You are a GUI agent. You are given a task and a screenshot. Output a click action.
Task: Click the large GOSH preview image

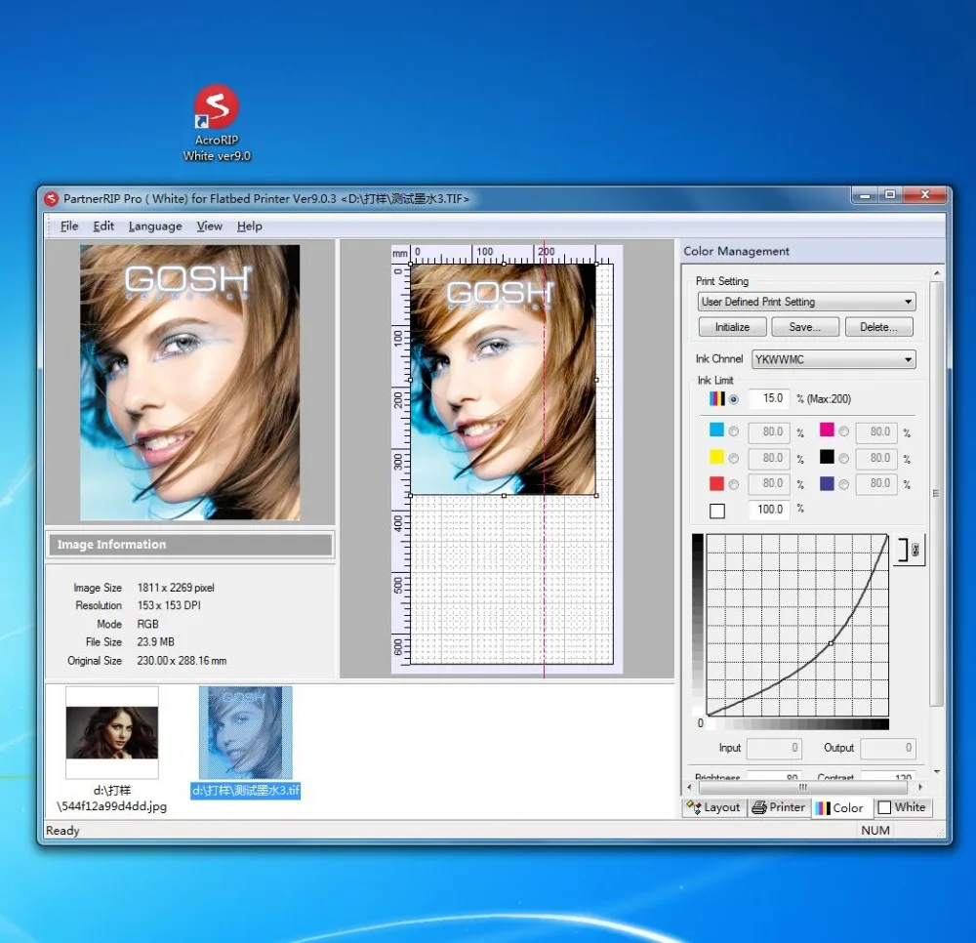coord(190,383)
